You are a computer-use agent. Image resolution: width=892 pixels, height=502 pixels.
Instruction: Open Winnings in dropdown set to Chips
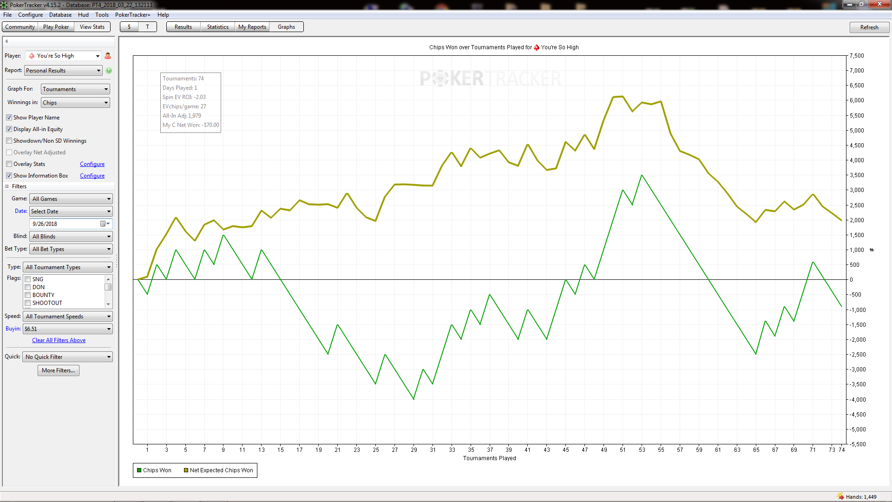pyautogui.click(x=75, y=103)
